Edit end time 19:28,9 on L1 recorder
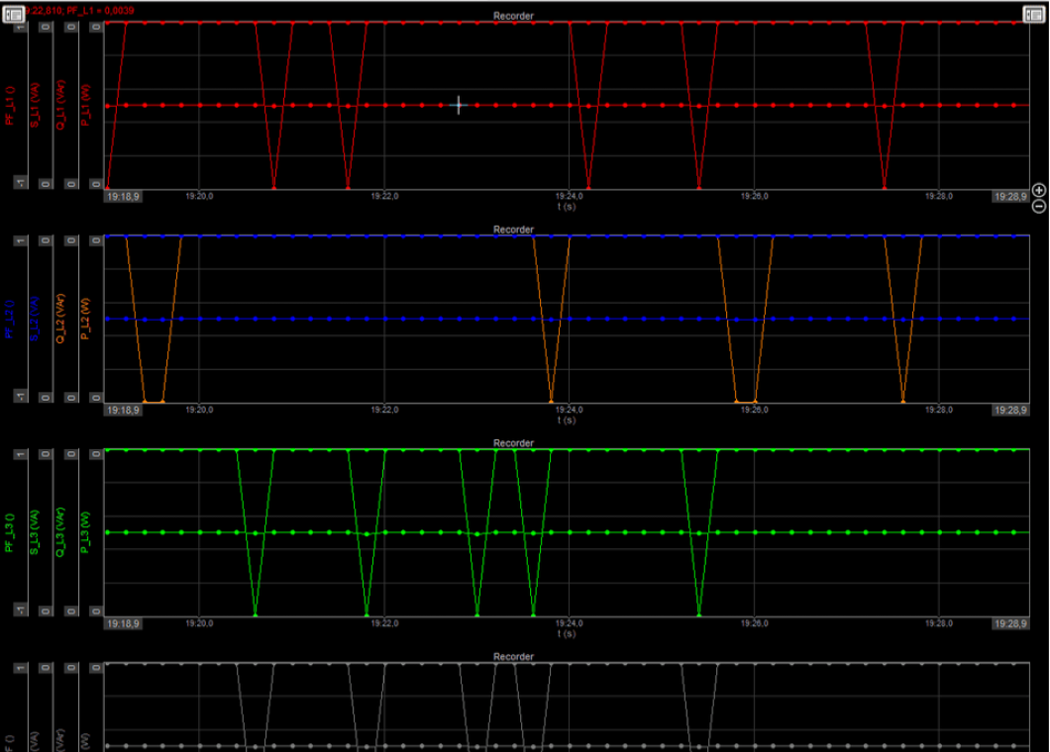This screenshot has width=1050, height=752. click(1010, 197)
